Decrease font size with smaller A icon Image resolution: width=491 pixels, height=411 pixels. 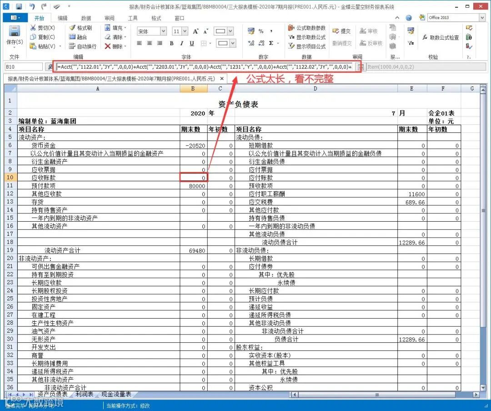tap(206, 31)
